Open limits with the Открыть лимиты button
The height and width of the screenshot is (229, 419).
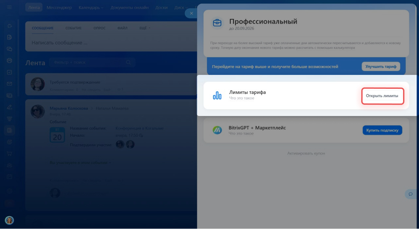click(382, 96)
